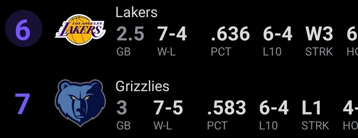This screenshot has height=138, width=358.
Task: Tap the PCT label under Lakers
Action: tap(221, 52)
